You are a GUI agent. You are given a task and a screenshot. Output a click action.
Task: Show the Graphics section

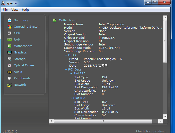point(20,52)
